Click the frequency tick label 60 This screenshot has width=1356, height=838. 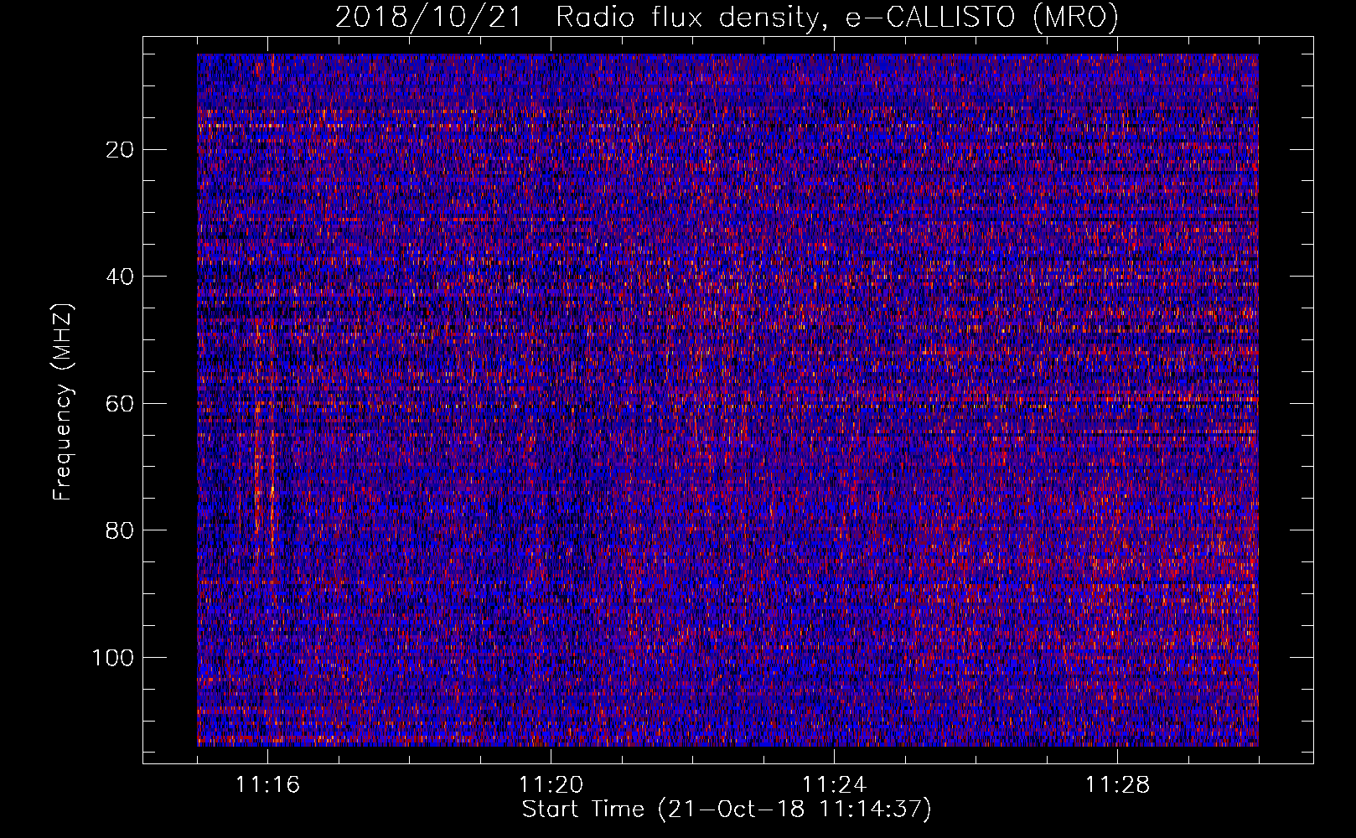pyautogui.click(x=121, y=403)
